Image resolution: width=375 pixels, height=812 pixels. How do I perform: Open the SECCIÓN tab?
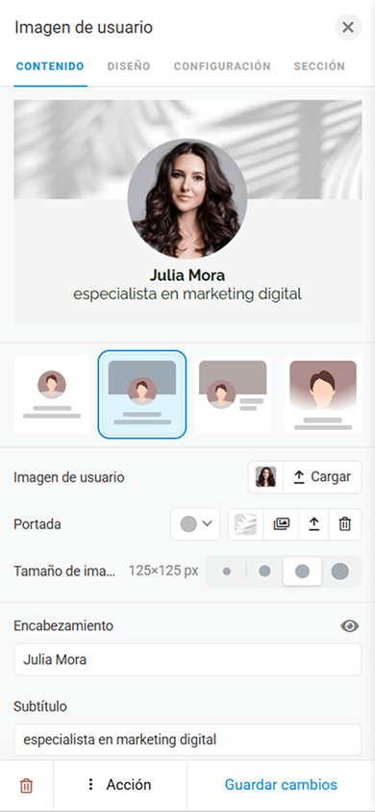[x=319, y=66]
